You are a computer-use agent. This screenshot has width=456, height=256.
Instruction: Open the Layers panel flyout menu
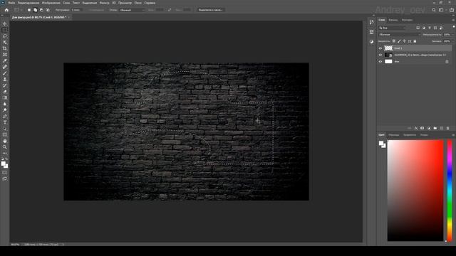[453, 20]
